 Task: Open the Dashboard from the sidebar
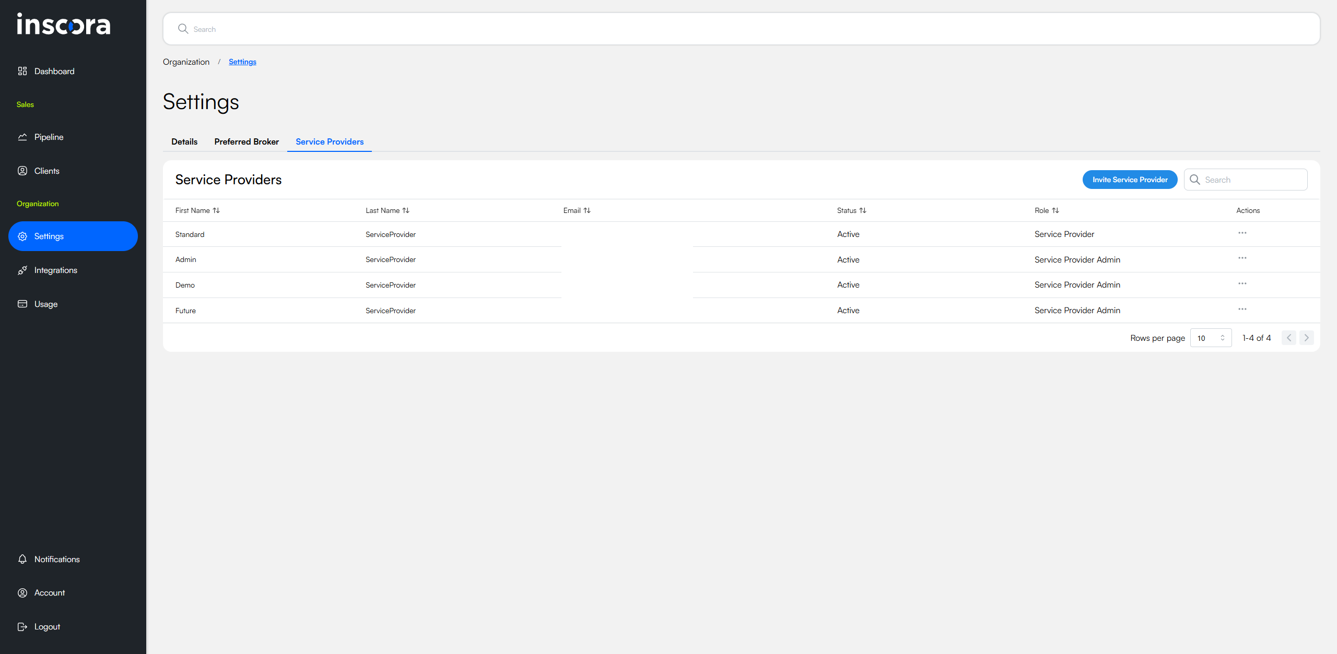54,71
